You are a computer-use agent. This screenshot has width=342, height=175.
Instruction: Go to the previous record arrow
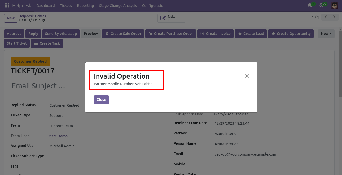(x=326, y=17)
